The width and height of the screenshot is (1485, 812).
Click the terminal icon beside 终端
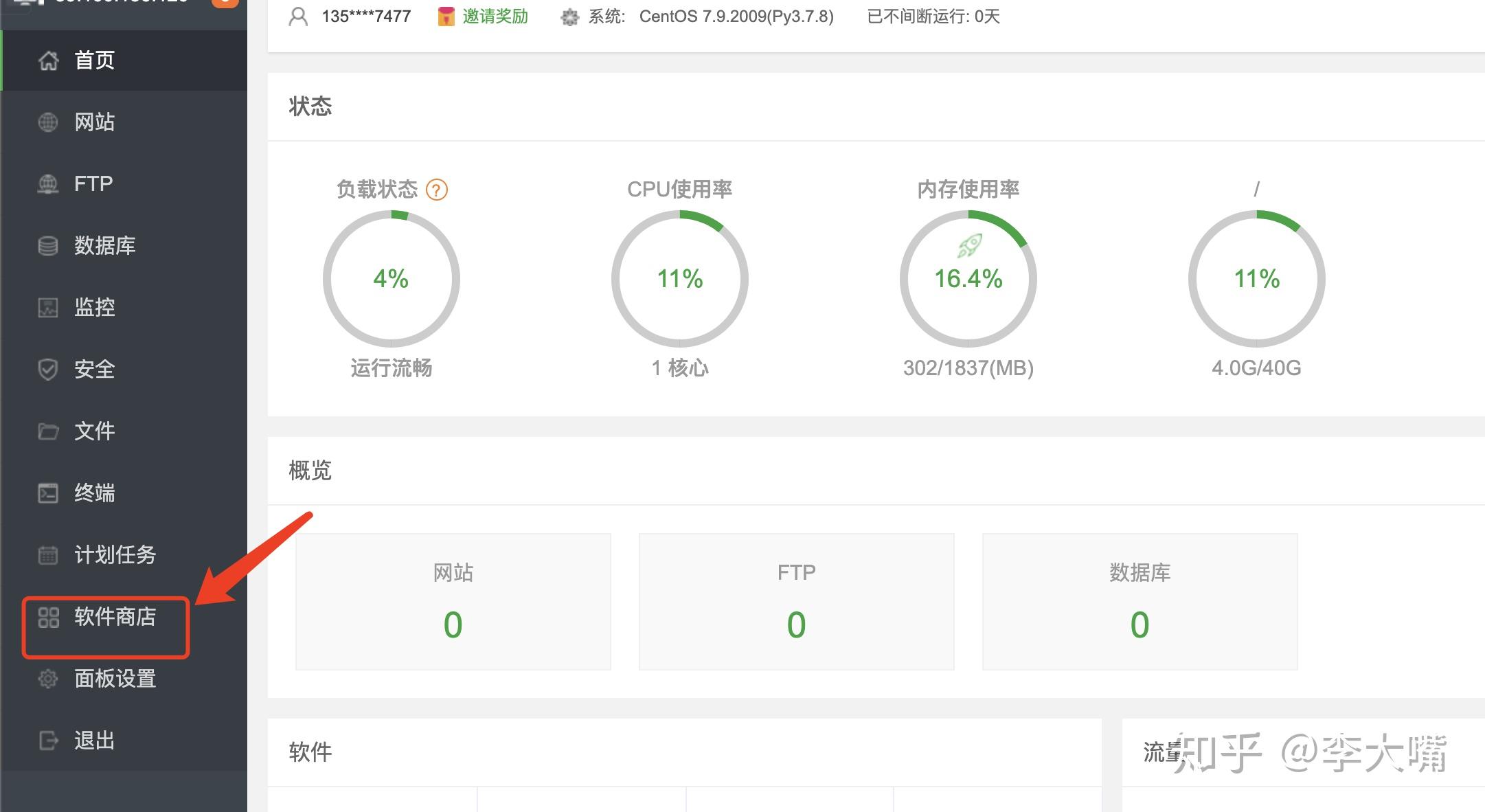tap(48, 493)
